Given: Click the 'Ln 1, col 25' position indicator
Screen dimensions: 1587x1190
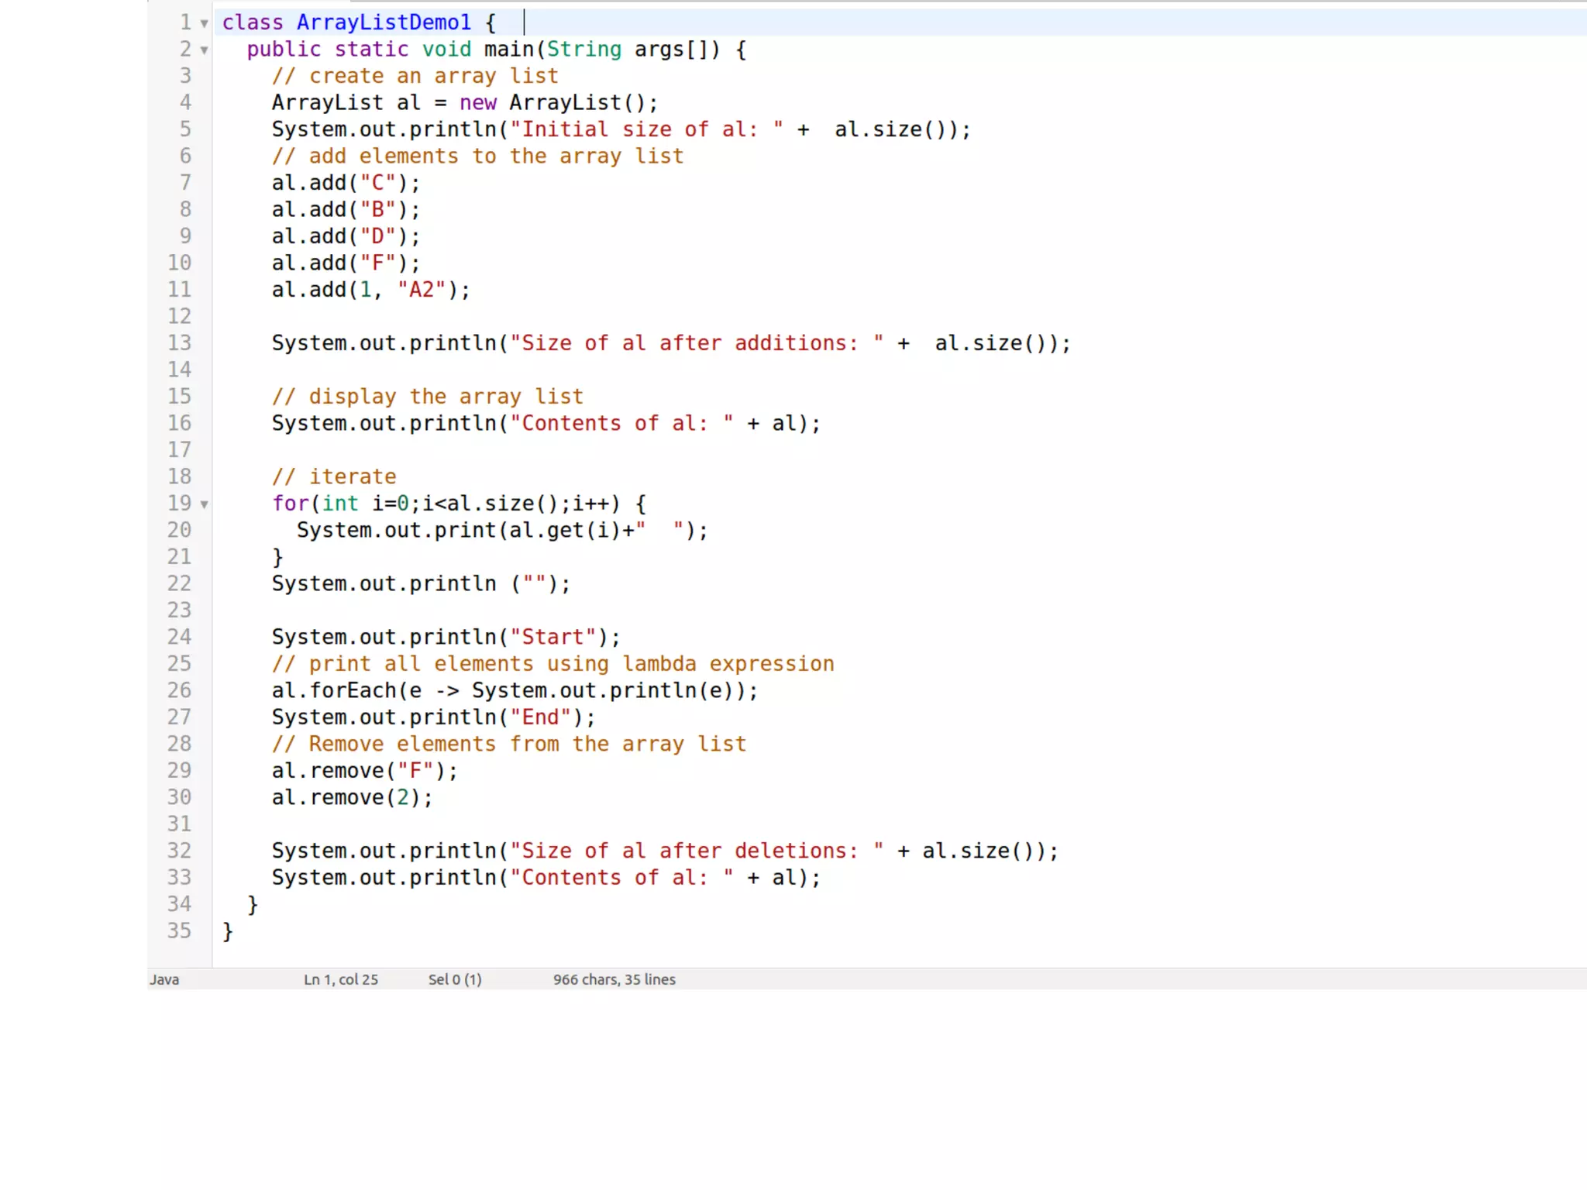Looking at the screenshot, I should coord(341,979).
